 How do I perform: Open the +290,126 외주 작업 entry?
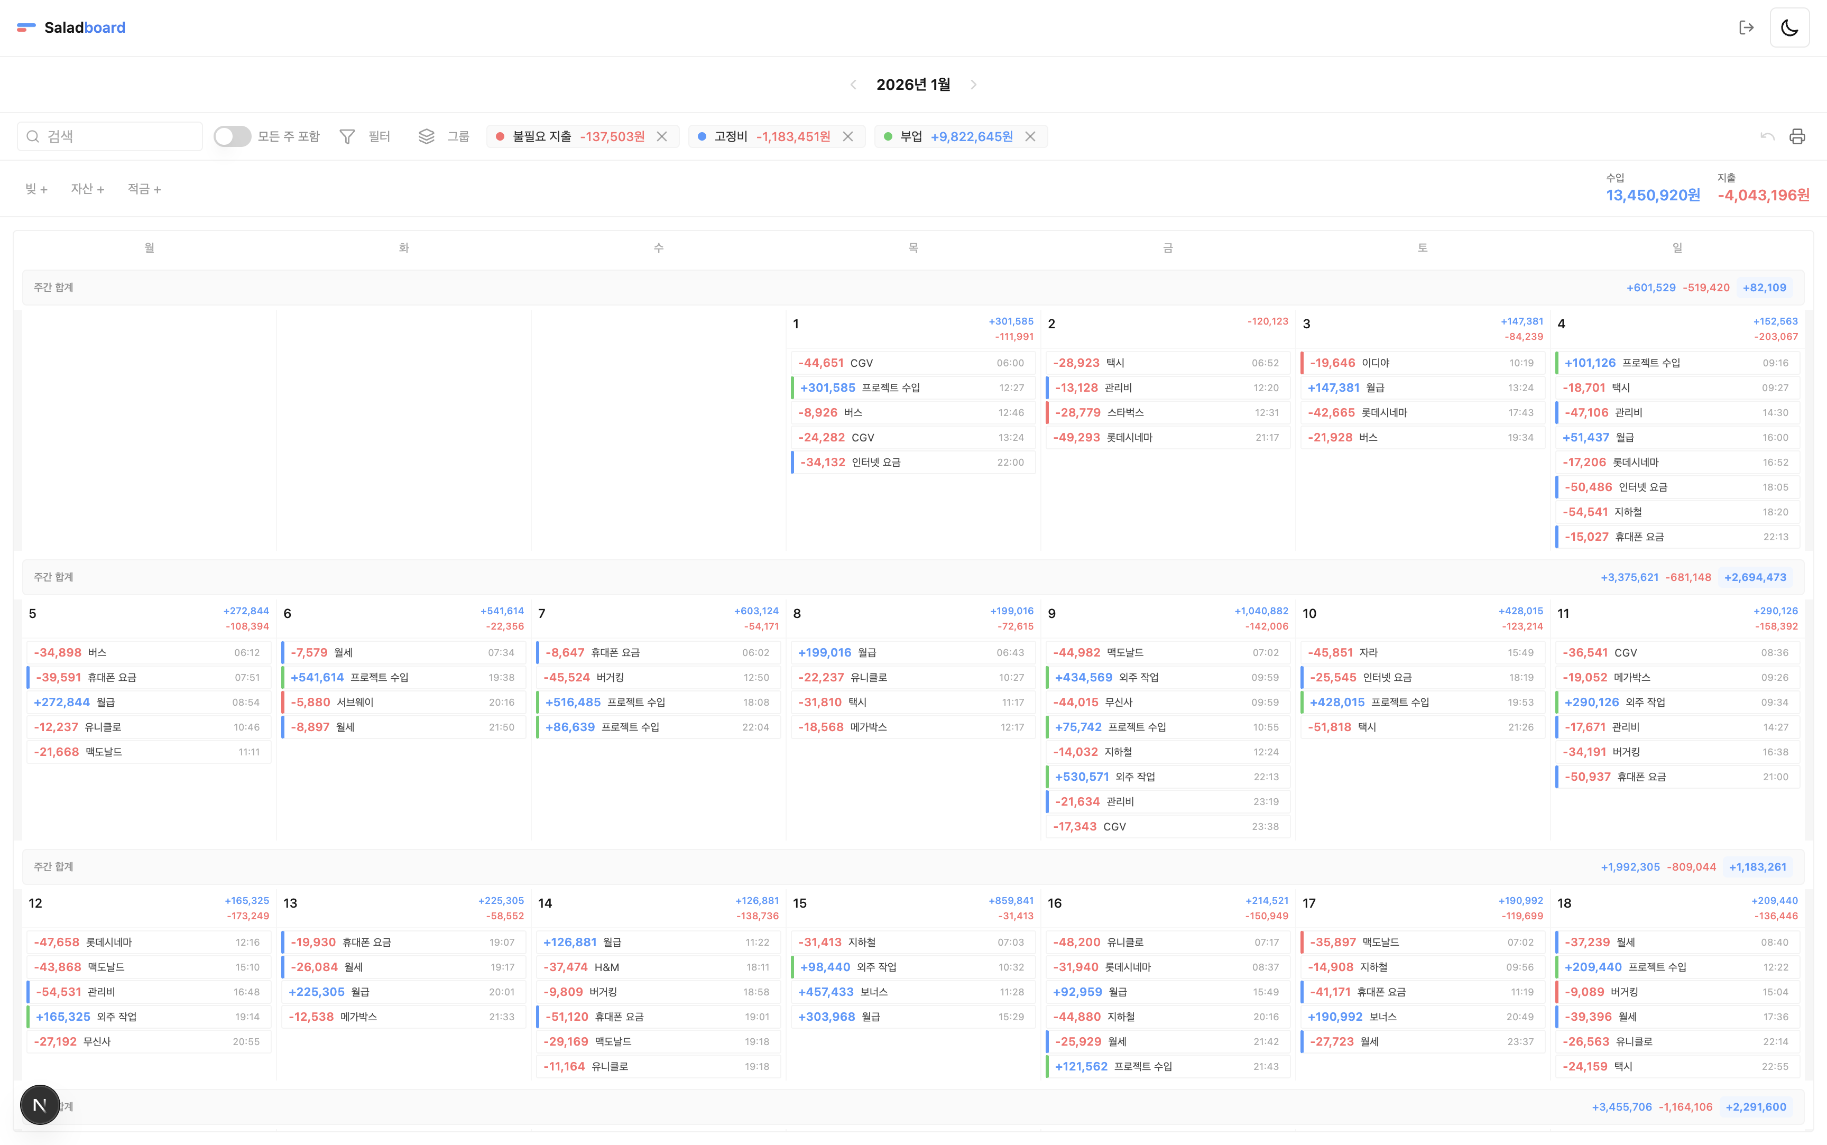(x=1677, y=703)
